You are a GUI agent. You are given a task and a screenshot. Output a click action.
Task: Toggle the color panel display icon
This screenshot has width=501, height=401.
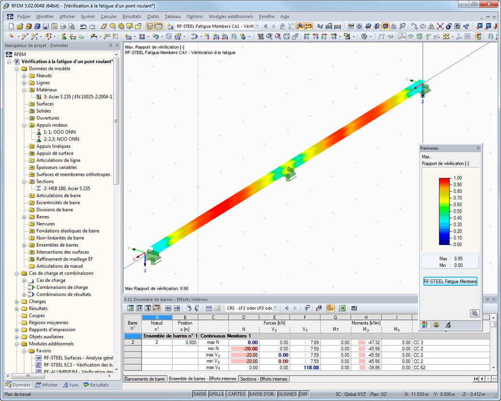[478, 37]
